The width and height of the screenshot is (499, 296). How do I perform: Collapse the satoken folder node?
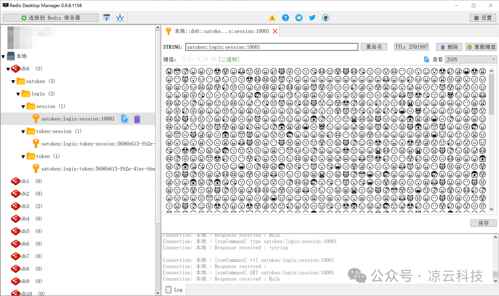pos(13,82)
